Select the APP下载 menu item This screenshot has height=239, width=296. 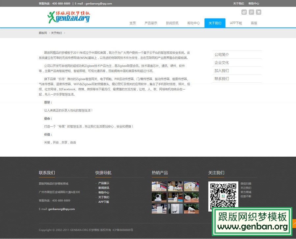pyautogui.click(x=236, y=23)
